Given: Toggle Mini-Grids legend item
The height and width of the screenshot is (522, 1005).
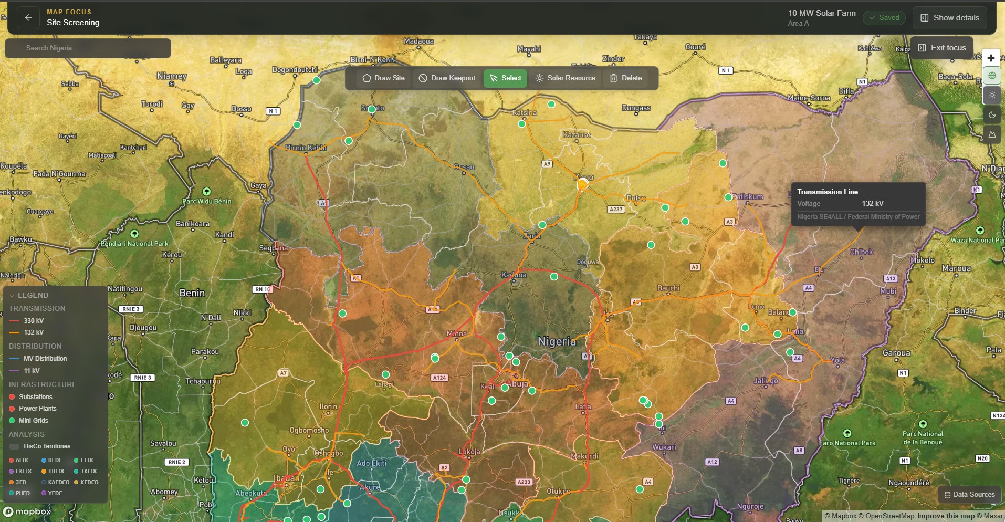Looking at the screenshot, I should (28, 421).
